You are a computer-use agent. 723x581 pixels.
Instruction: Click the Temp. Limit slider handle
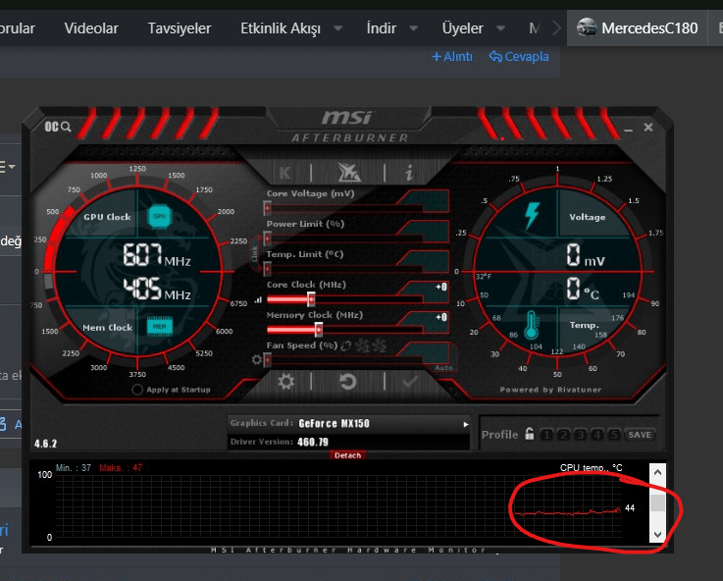(x=267, y=269)
